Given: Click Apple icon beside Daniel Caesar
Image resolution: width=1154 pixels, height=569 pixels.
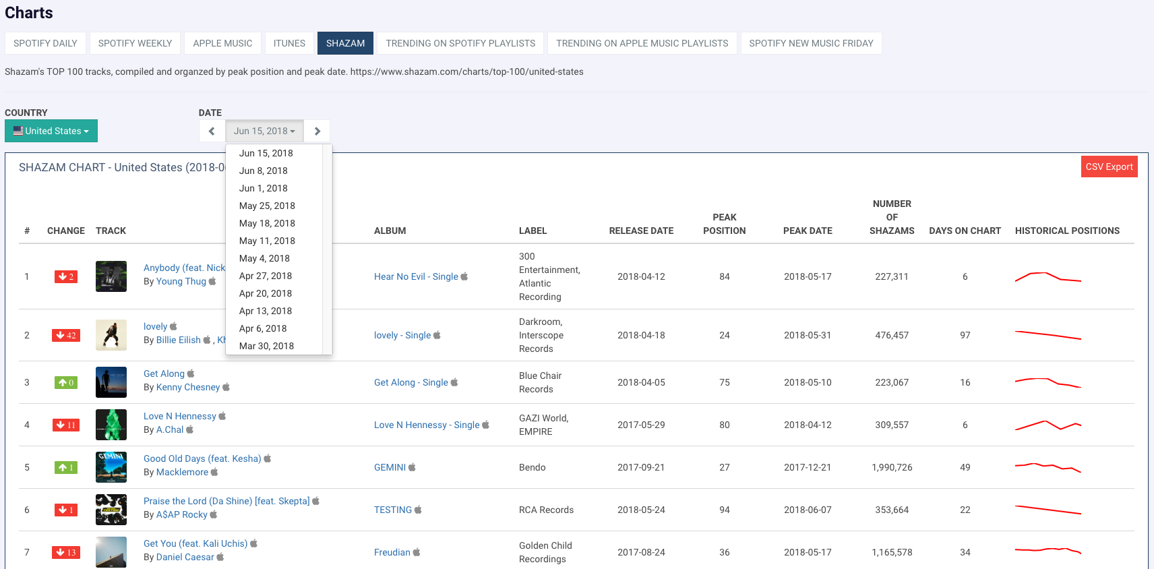Looking at the screenshot, I should point(220,557).
